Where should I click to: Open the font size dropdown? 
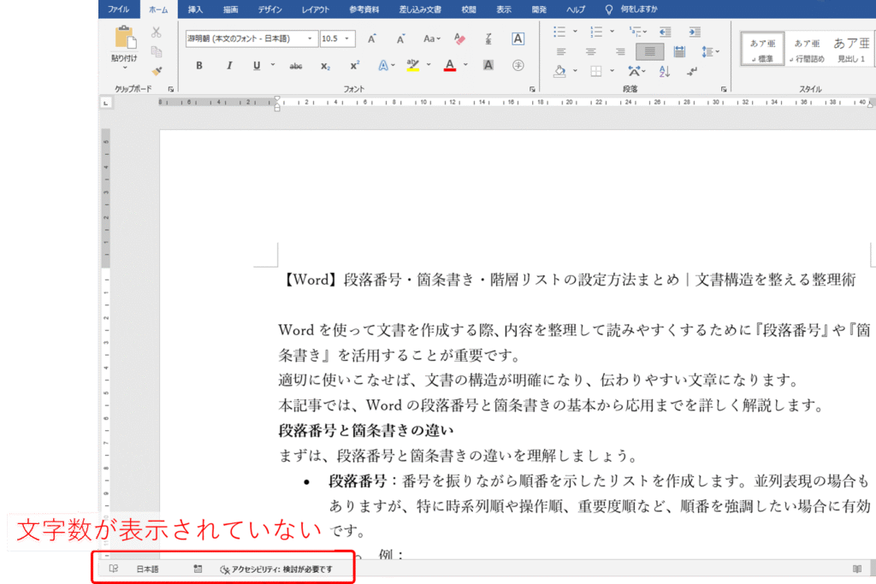pyautogui.click(x=347, y=38)
